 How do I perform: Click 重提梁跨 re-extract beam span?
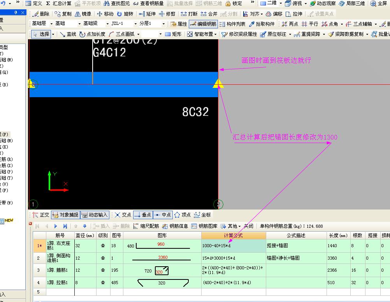307,34
